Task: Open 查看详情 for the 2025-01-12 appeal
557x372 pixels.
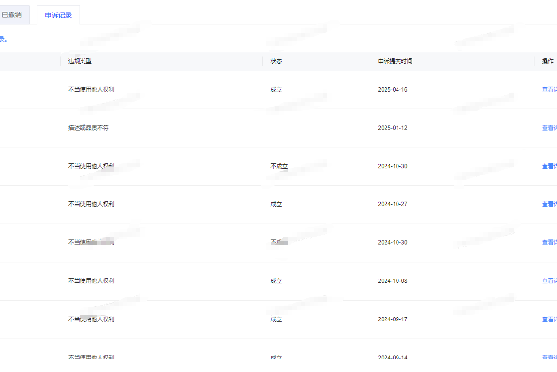Action: click(x=549, y=128)
